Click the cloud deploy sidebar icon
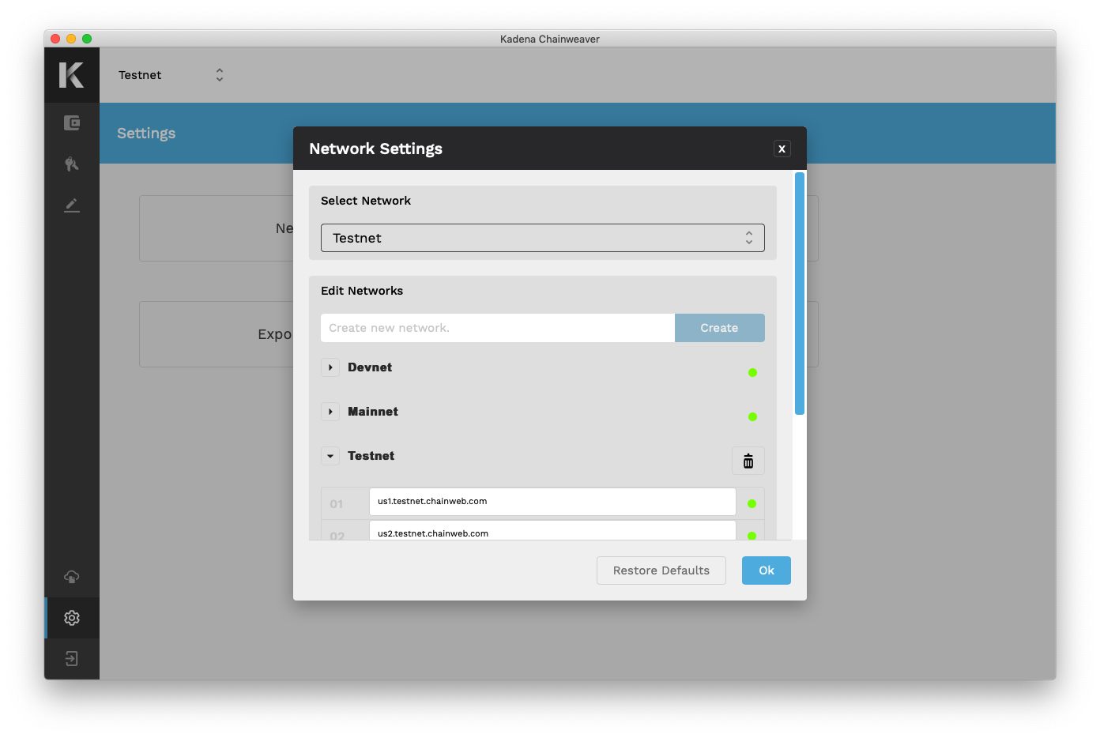 [72, 577]
